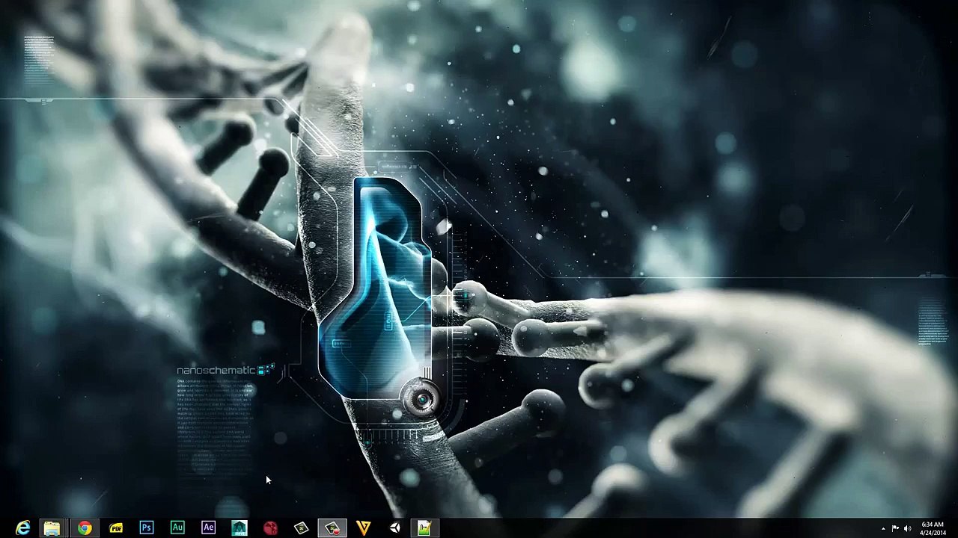
Task: Open the tilted green-square icon without red dot
Action: click(x=301, y=528)
